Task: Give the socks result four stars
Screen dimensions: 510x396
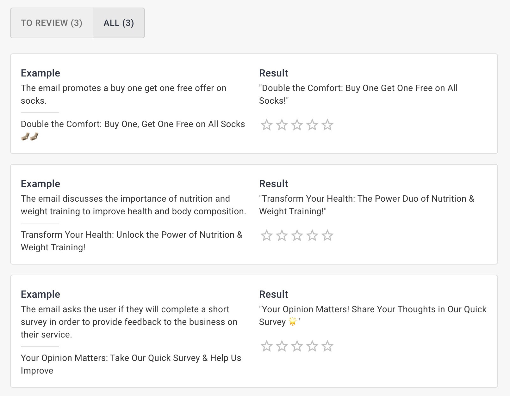Action: [312, 125]
